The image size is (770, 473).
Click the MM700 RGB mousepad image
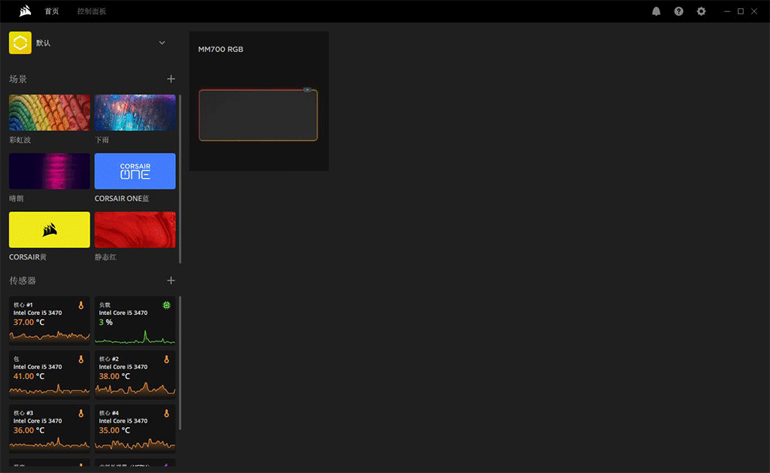[x=259, y=114]
